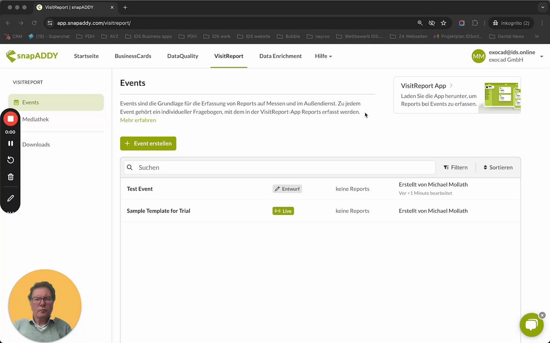Click the Event erstellen button
This screenshot has width=550, height=343.
point(148,143)
